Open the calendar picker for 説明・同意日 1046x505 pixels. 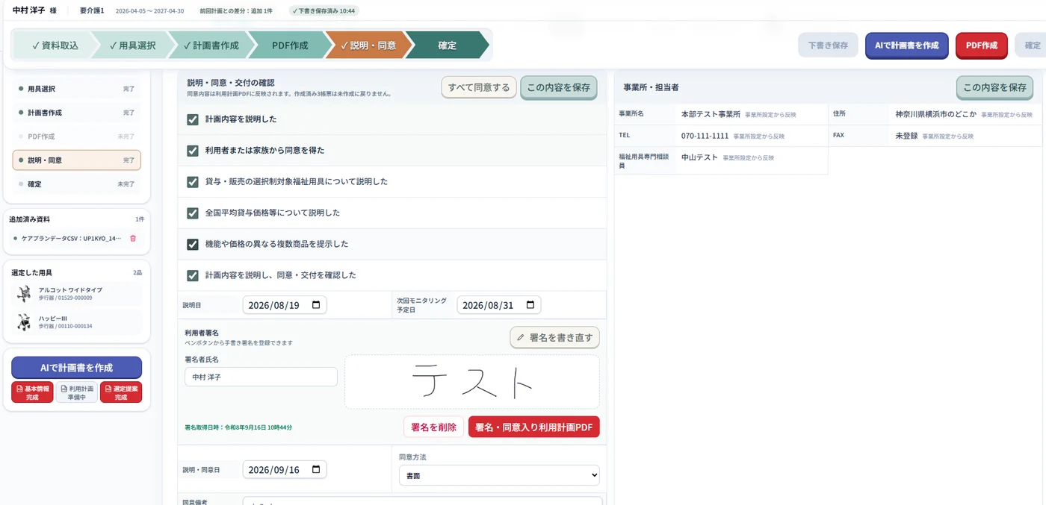tap(316, 470)
